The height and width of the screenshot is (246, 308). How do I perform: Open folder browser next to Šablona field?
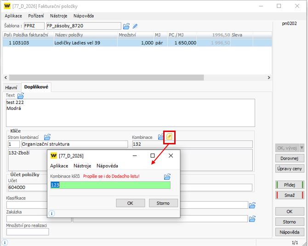tap(126, 26)
